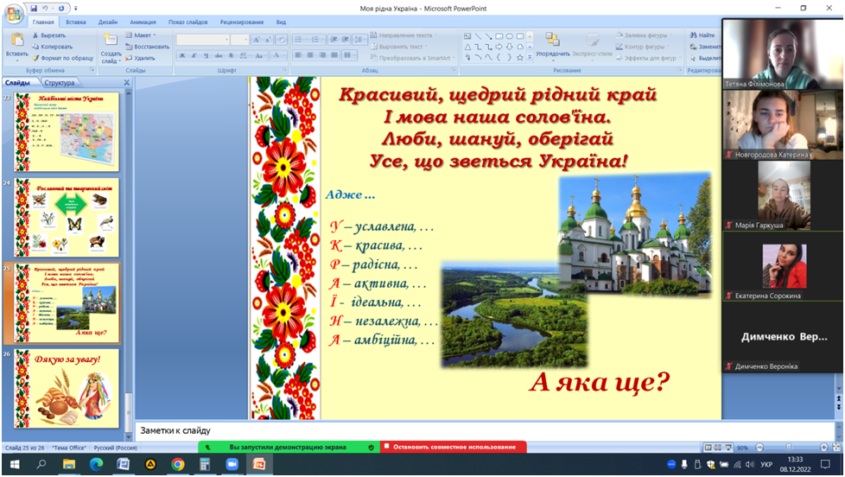Click the Office button logo
The width and height of the screenshot is (845, 477).
tap(13, 13)
